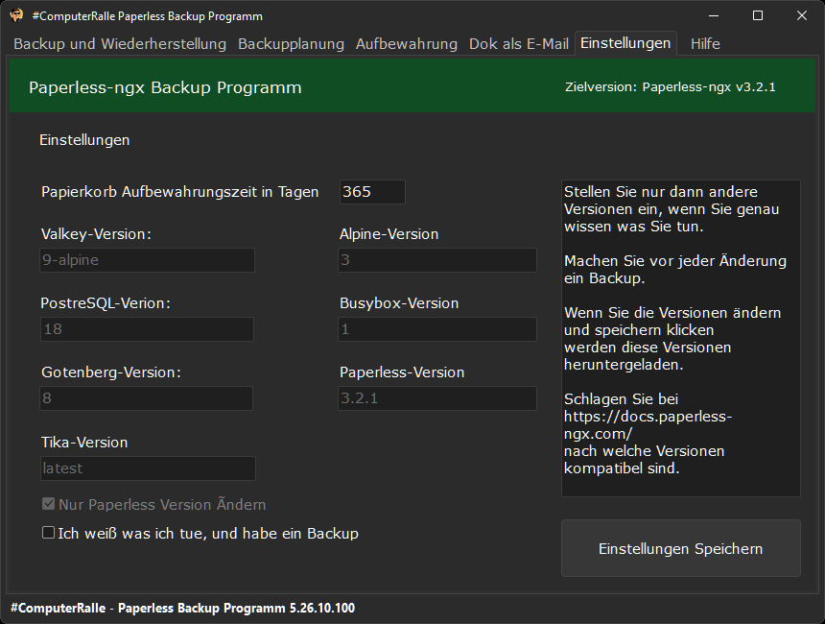Close the Paperless Backup window
The width and height of the screenshot is (825, 624).
point(801,15)
